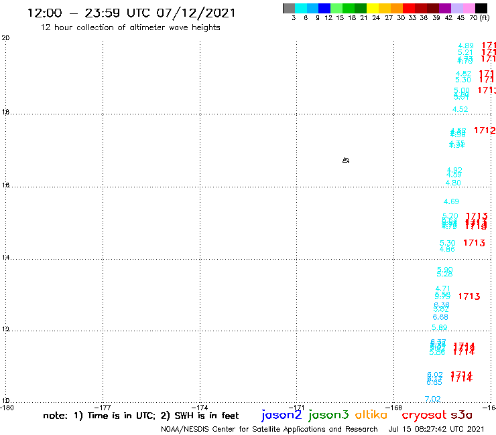
Task: Click the 4.80 wave height value
Action: coord(453,183)
